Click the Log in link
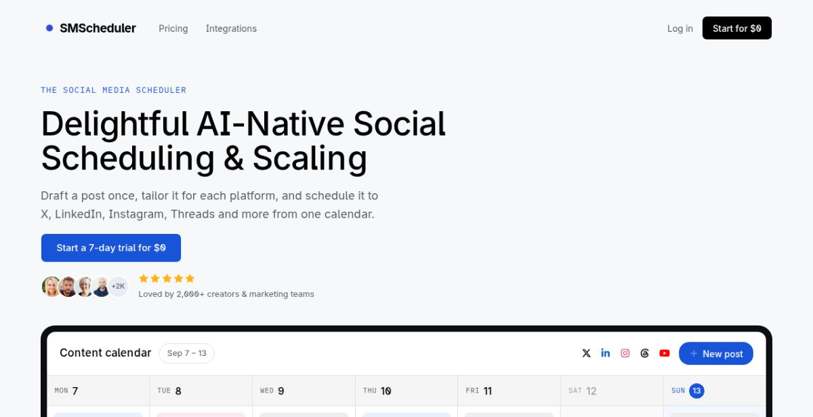This screenshot has width=813, height=417. (x=680, y=28)
